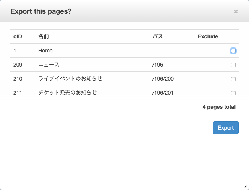This screenshot has height=190, width=249.
Task: Exclude the ライブイベントのお知らせ page
Action: point(233,79)
